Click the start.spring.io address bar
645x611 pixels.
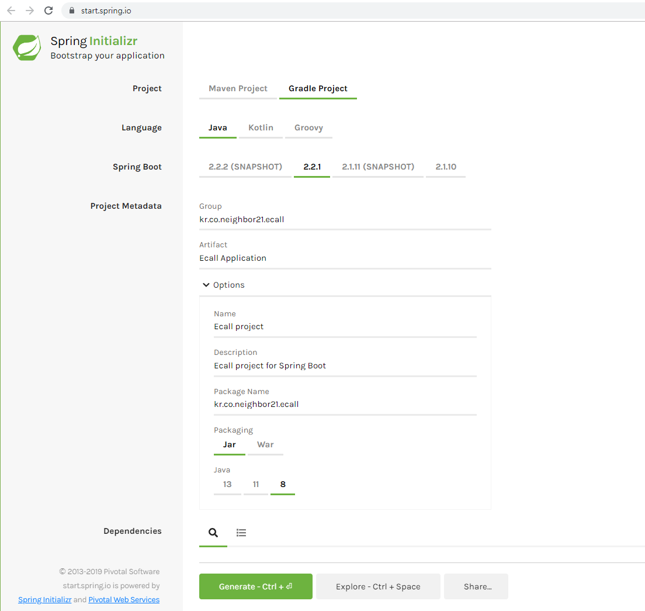click(354, 11)
